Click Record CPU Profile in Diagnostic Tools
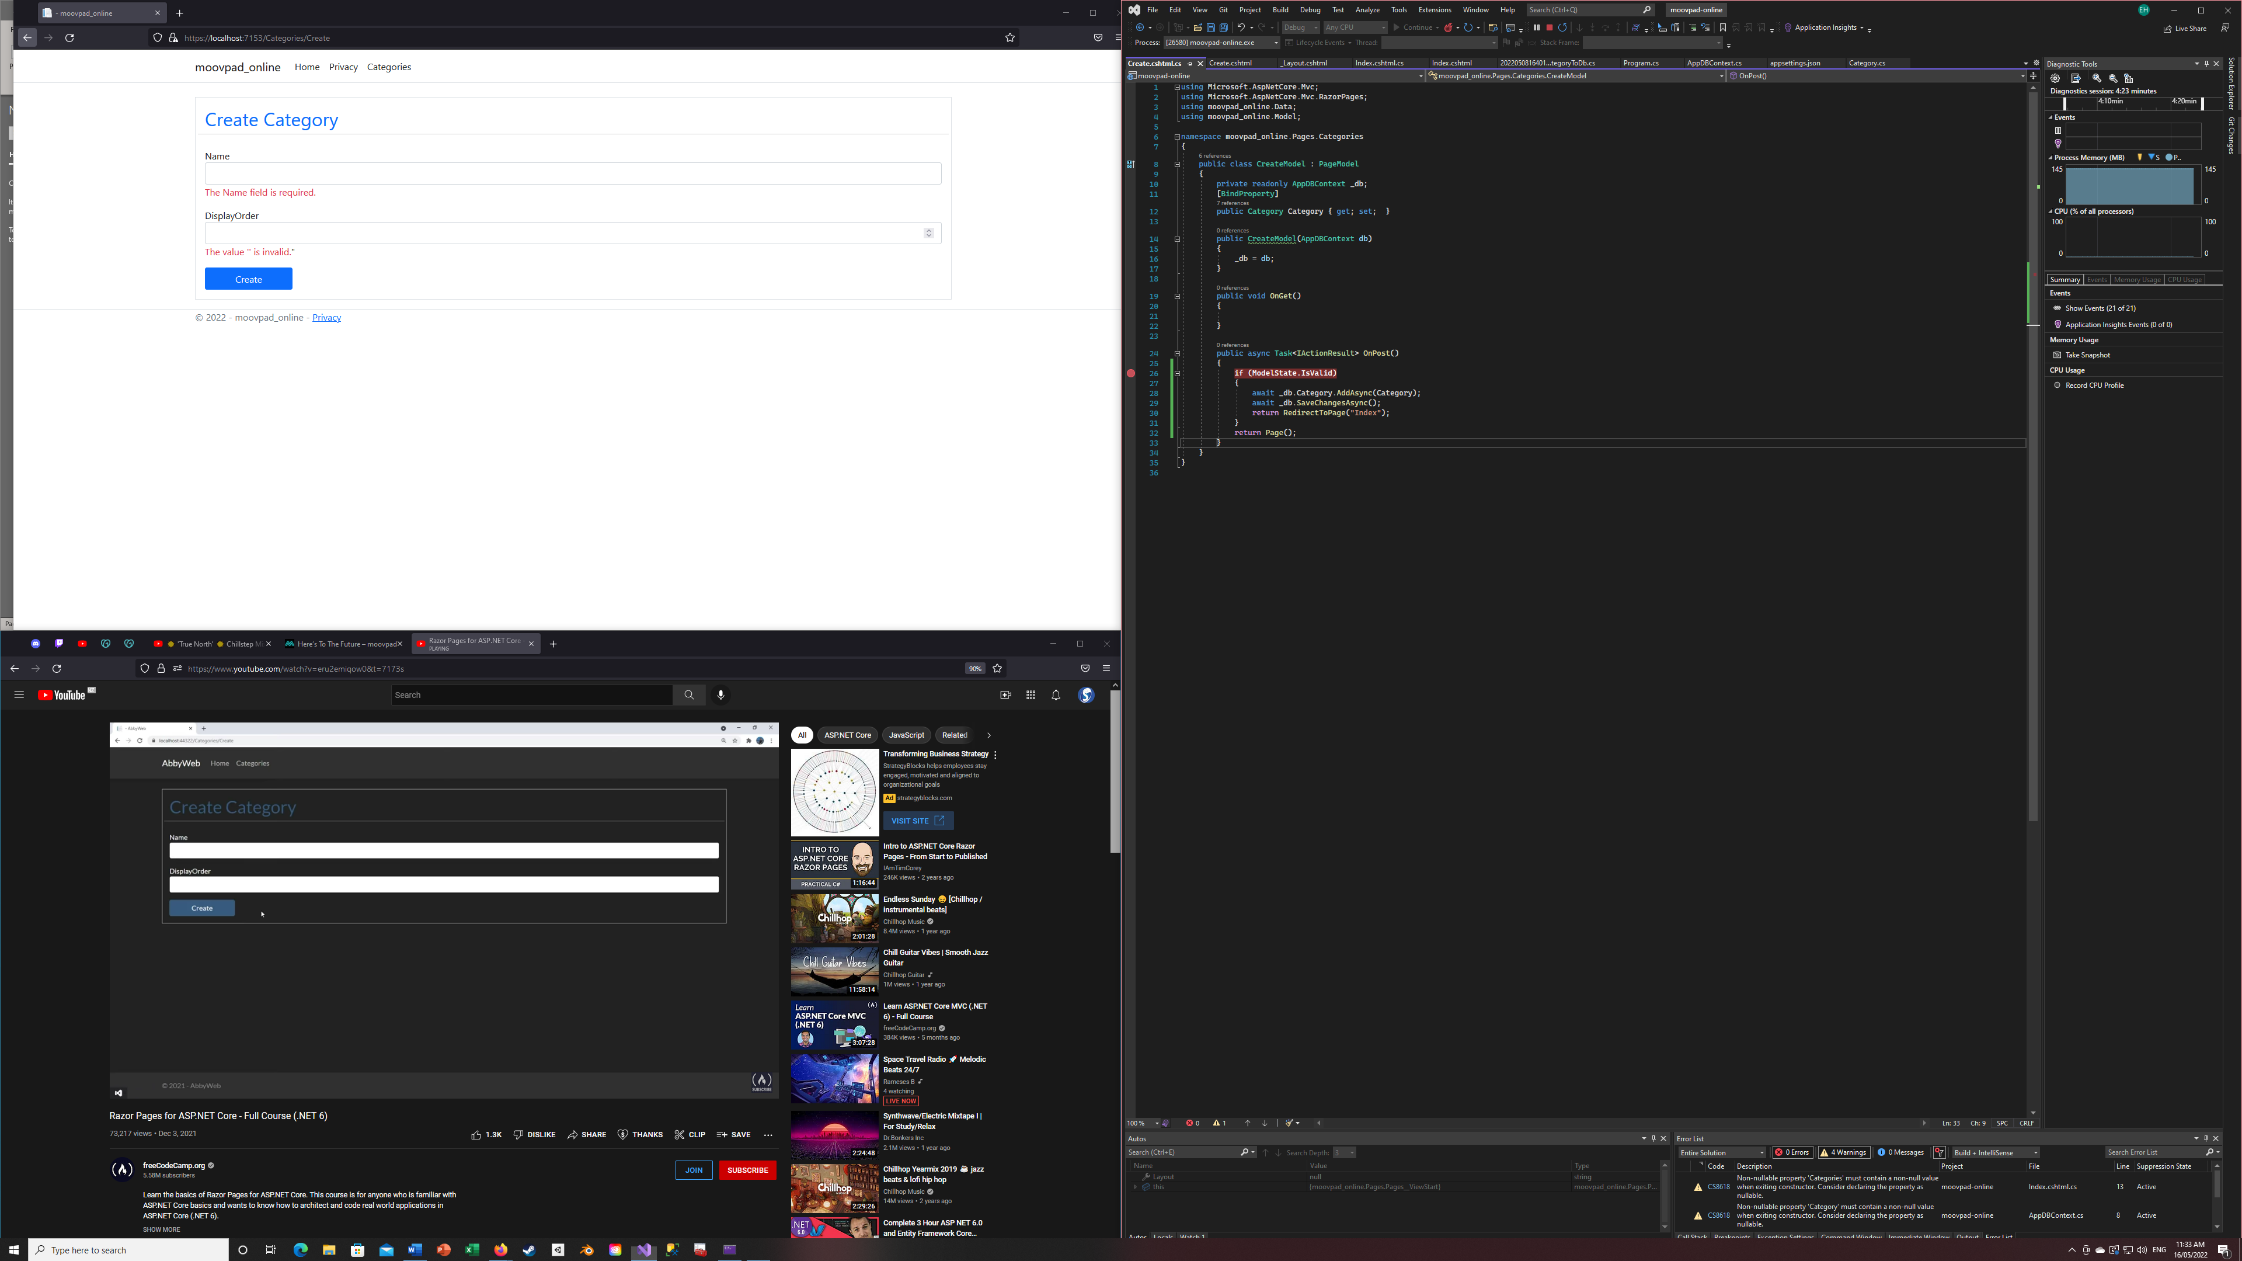Screen dimensions: 2242x1261 pos(2094,386)
